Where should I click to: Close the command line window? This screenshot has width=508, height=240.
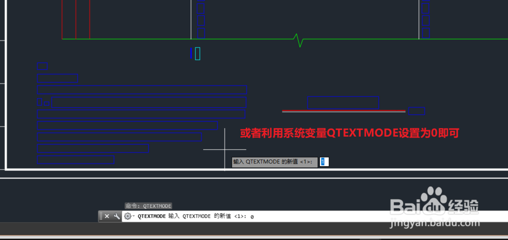[107, 216]
